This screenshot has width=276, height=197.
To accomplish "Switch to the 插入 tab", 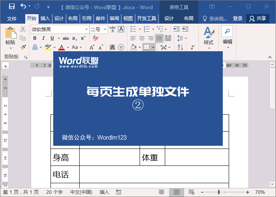I will (45, 18).
